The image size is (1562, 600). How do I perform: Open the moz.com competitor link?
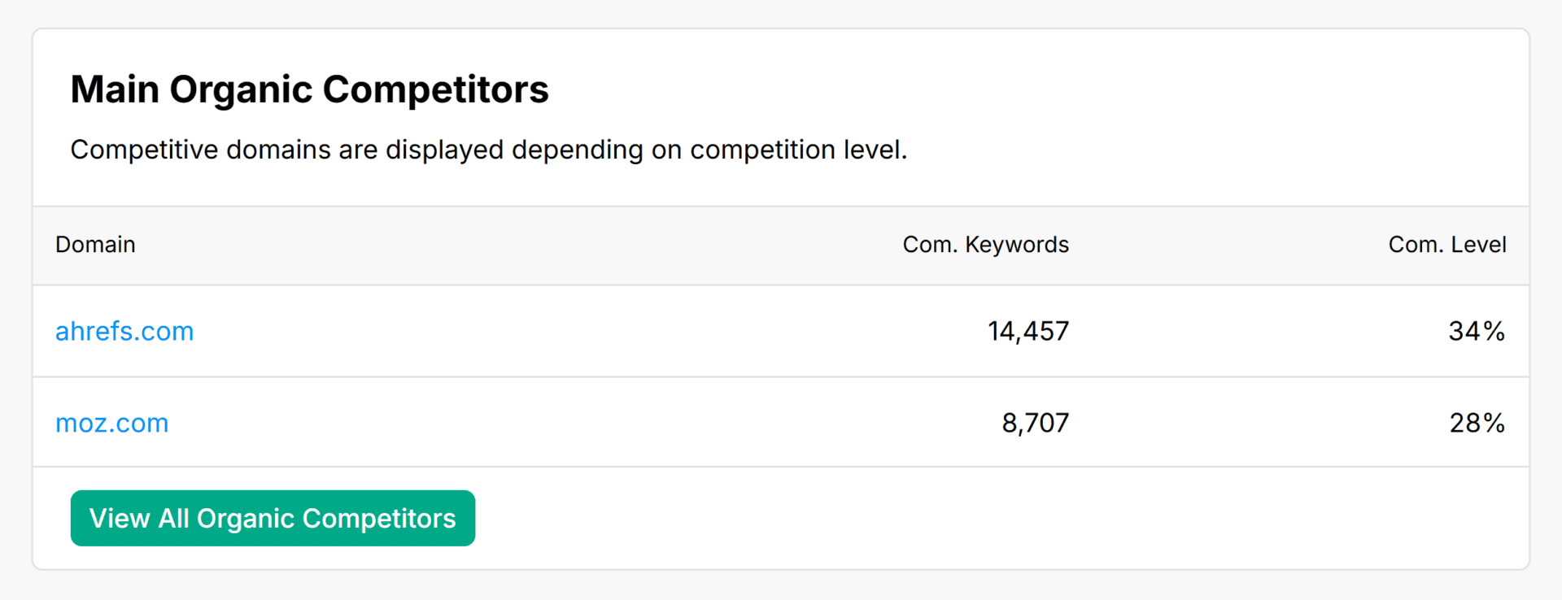[111, 424]
